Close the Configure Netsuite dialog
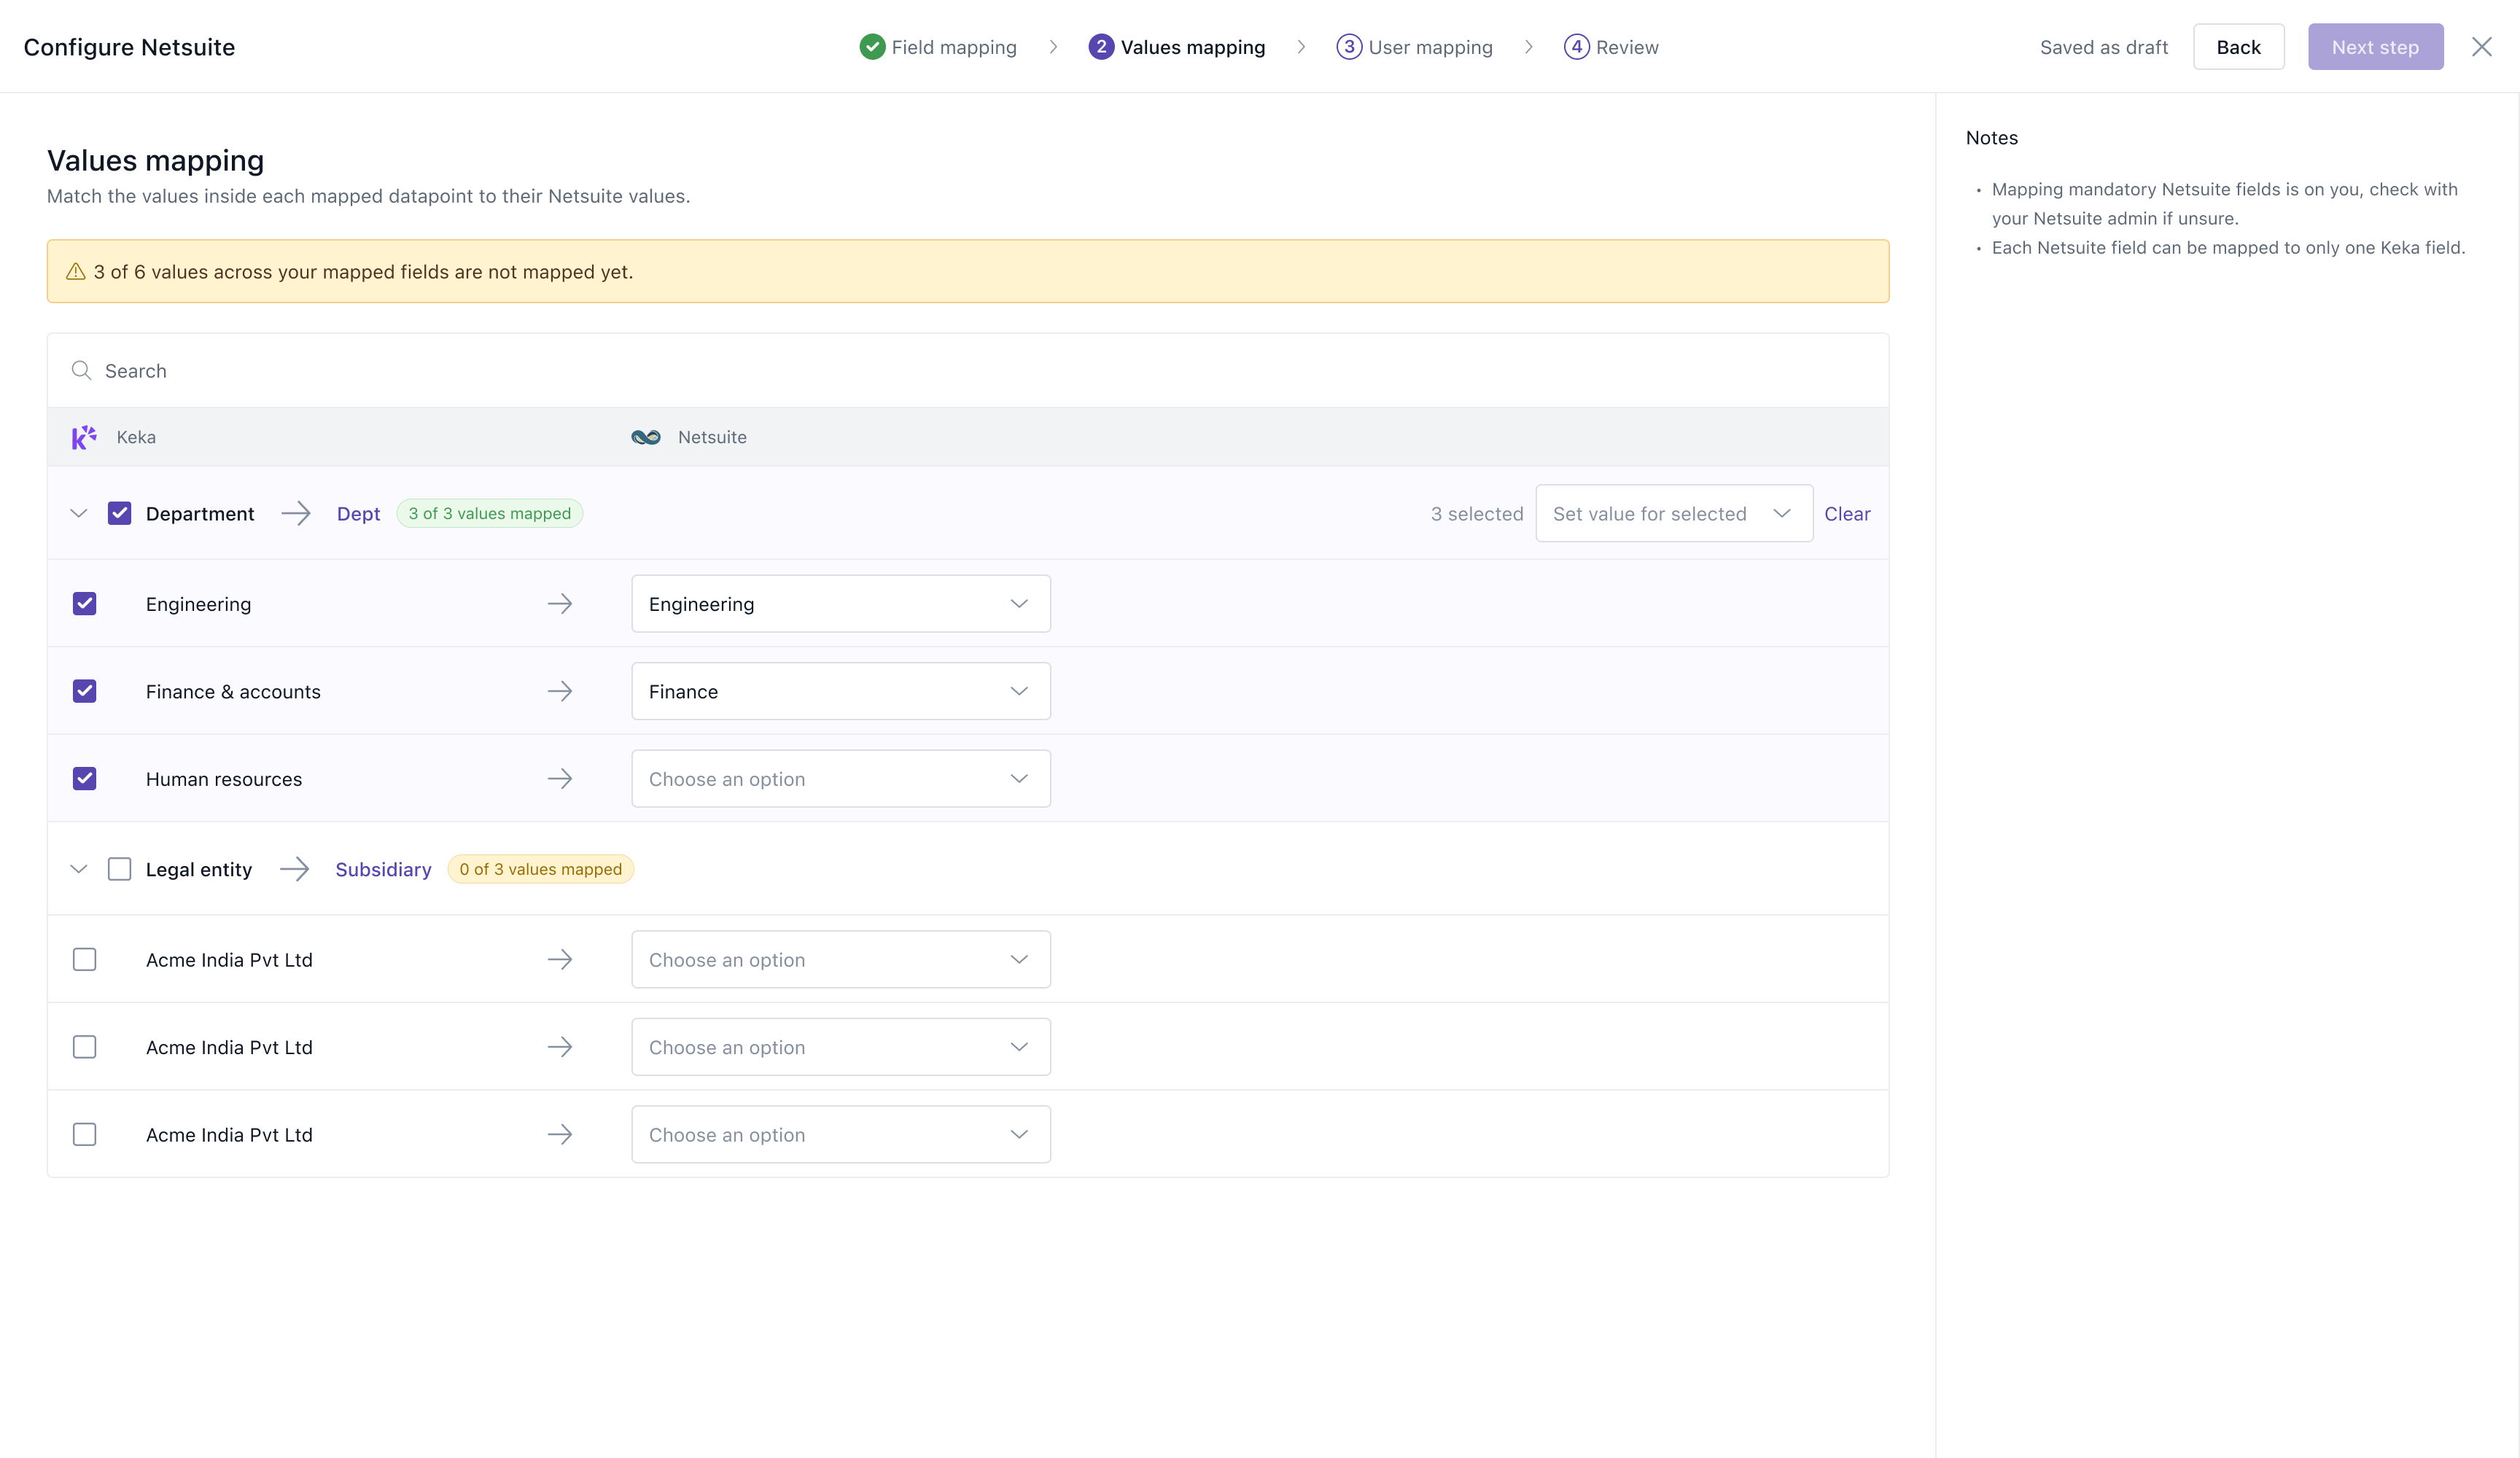This screenshot has width=2520, height=1458. [2482, 47]
